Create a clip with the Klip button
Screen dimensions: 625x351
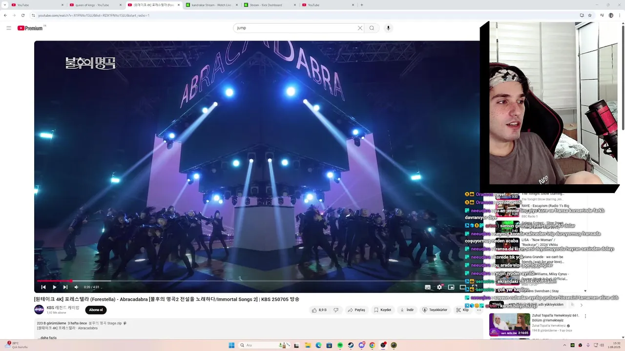coord(462,310)
